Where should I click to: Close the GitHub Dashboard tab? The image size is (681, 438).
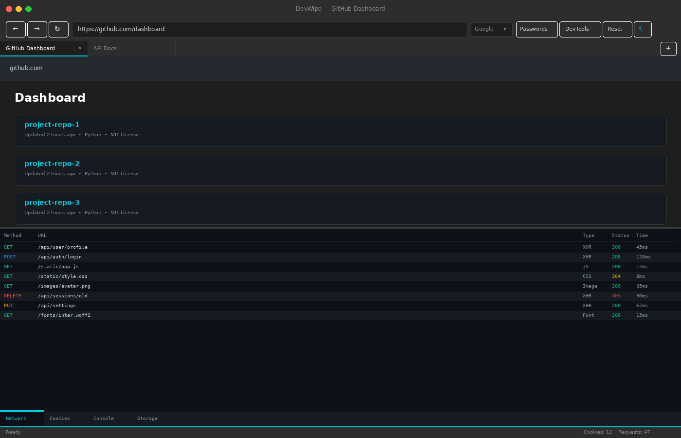(79, 48)
